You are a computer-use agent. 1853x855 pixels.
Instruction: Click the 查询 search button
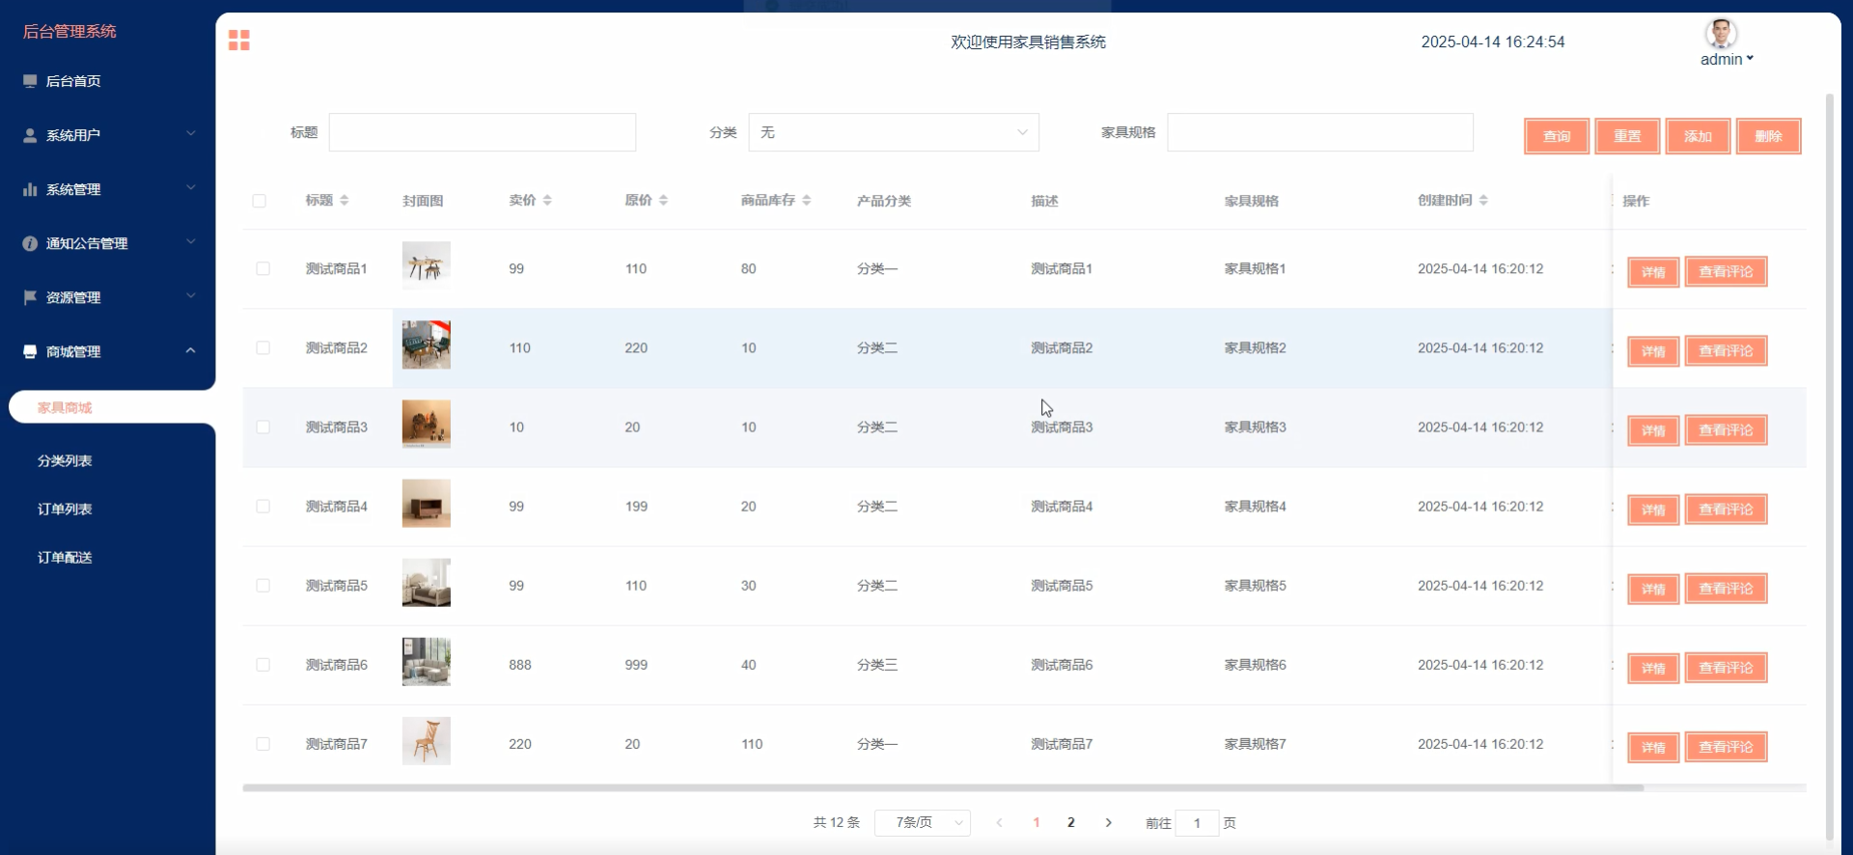tap(1557, 136)
